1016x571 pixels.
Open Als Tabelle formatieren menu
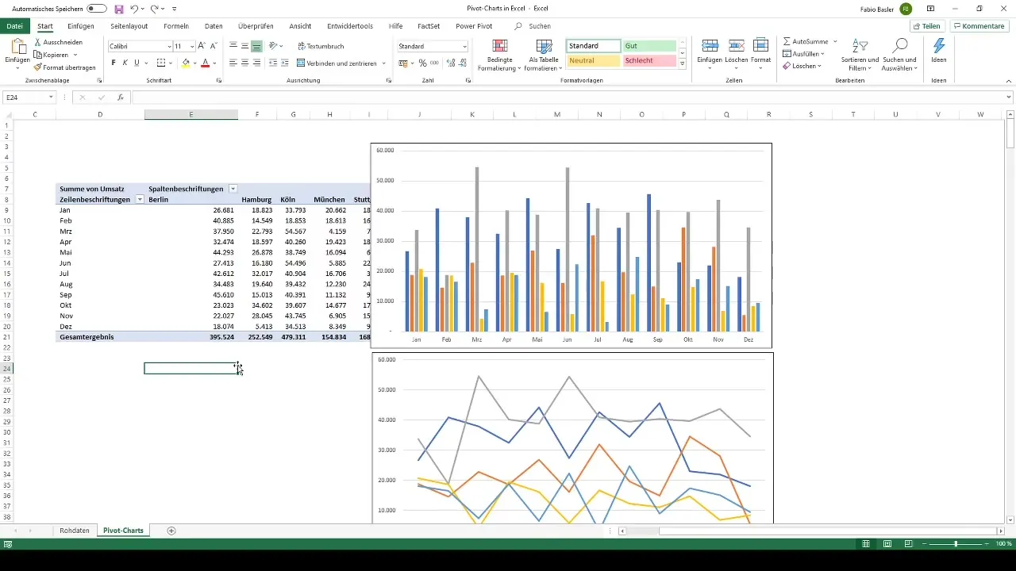point(544,55)
